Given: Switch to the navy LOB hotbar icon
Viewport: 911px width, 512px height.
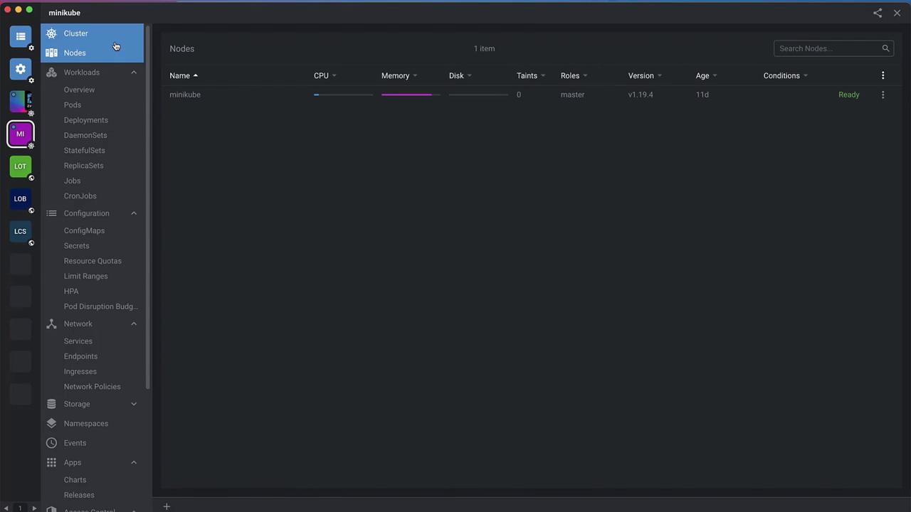Looking at the screenshot, I should tap(20, 199).
